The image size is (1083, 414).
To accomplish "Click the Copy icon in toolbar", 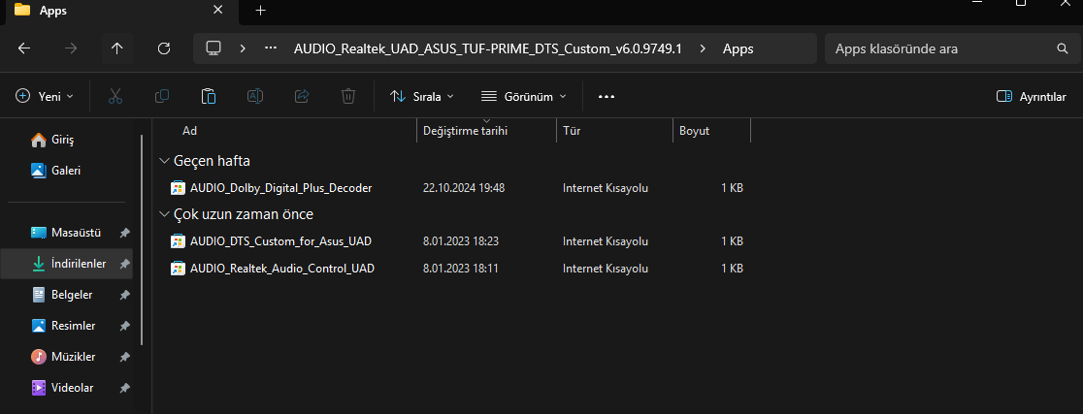I will tap(162, 96).
